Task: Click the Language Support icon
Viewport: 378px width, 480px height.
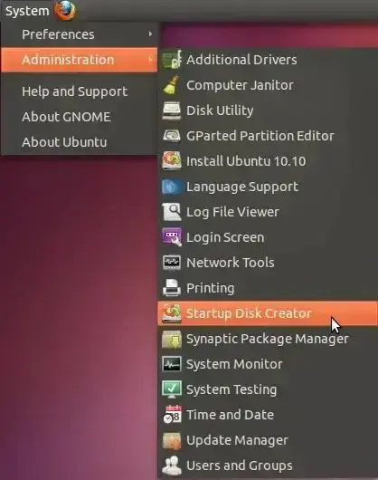Action: (x=172, y=187)
